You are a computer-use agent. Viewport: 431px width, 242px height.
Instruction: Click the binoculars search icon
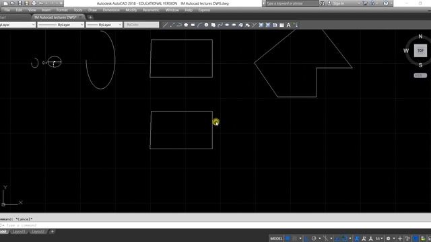[x=322, y=3]
